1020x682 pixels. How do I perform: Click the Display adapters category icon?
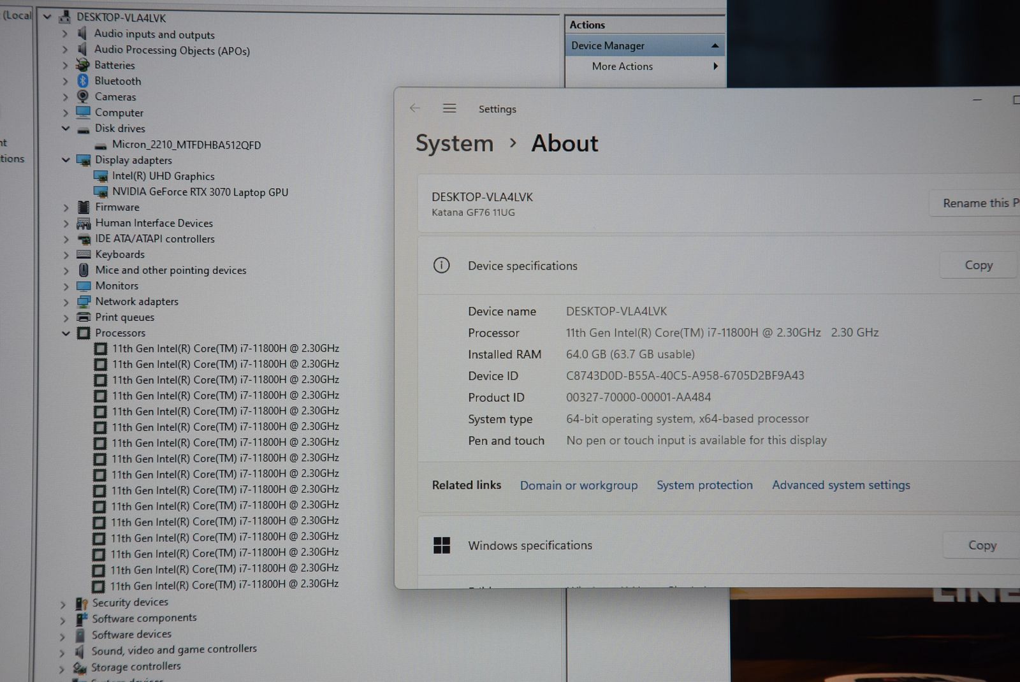click(84, 160)
